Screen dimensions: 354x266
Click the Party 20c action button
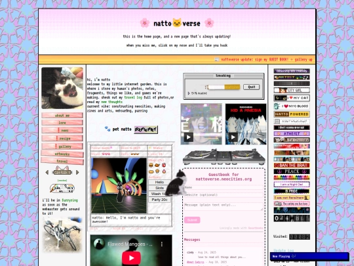coord(159,200)
